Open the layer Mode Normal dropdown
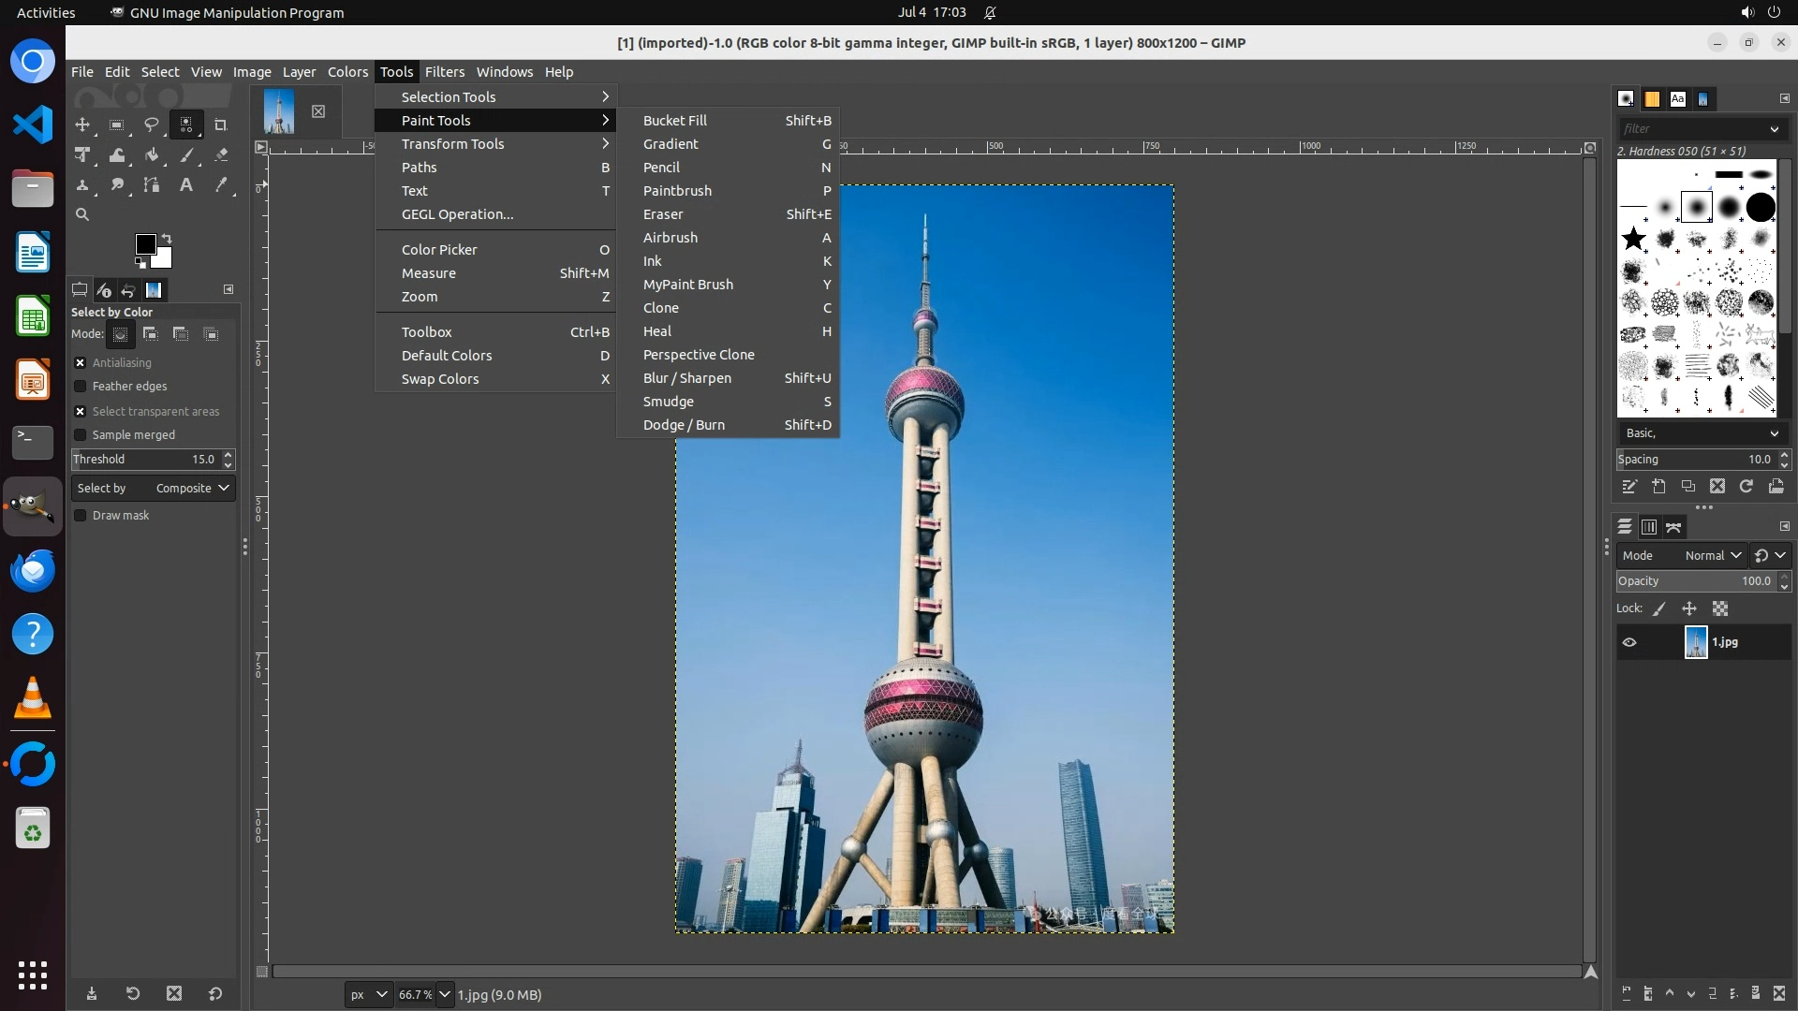 pos(1712,556)
